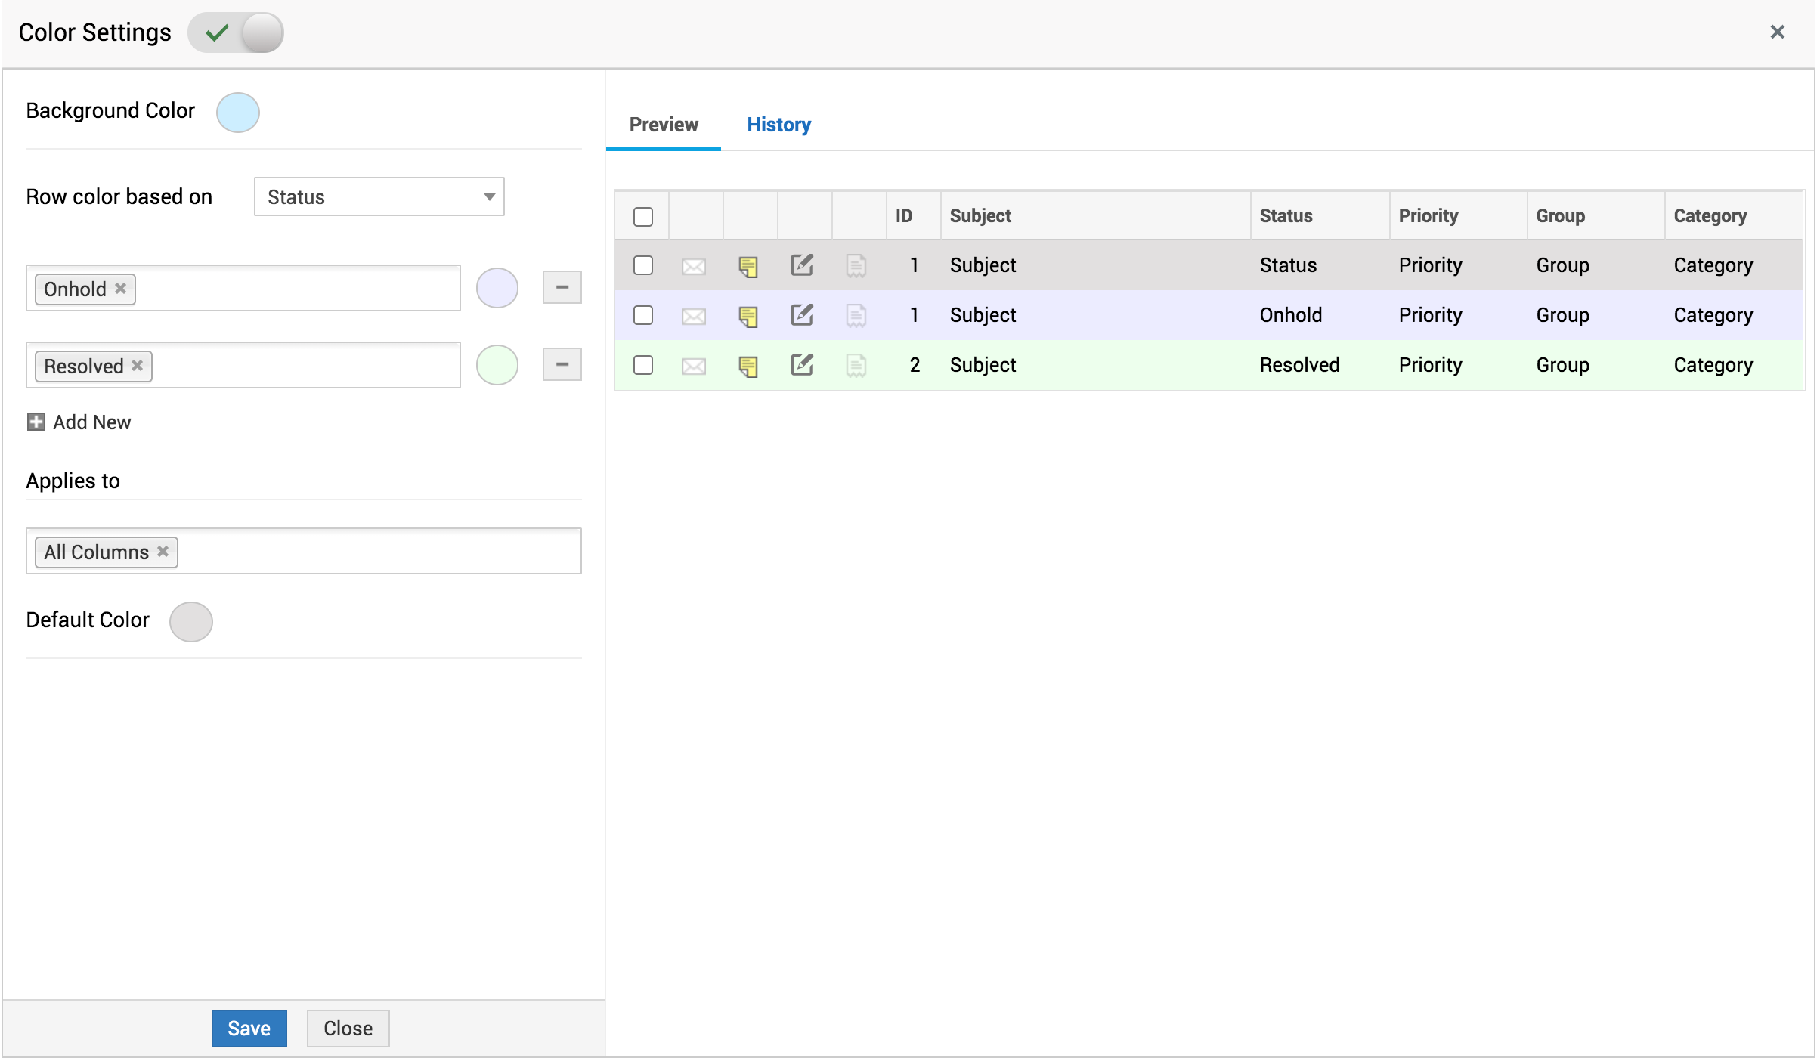This screenshot has height=1058, width=1817.
Task: Click the plus icon beside Add New
Action: pos(36,422)
